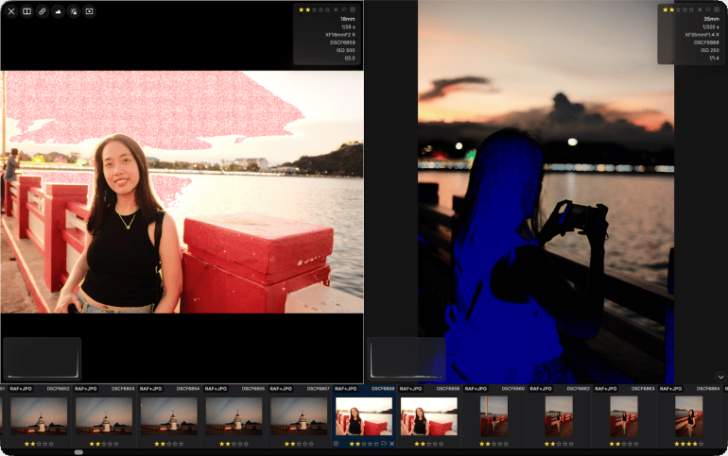Click color label square on left photo
This screenshot has height=456, width=728.
point(353,9)
